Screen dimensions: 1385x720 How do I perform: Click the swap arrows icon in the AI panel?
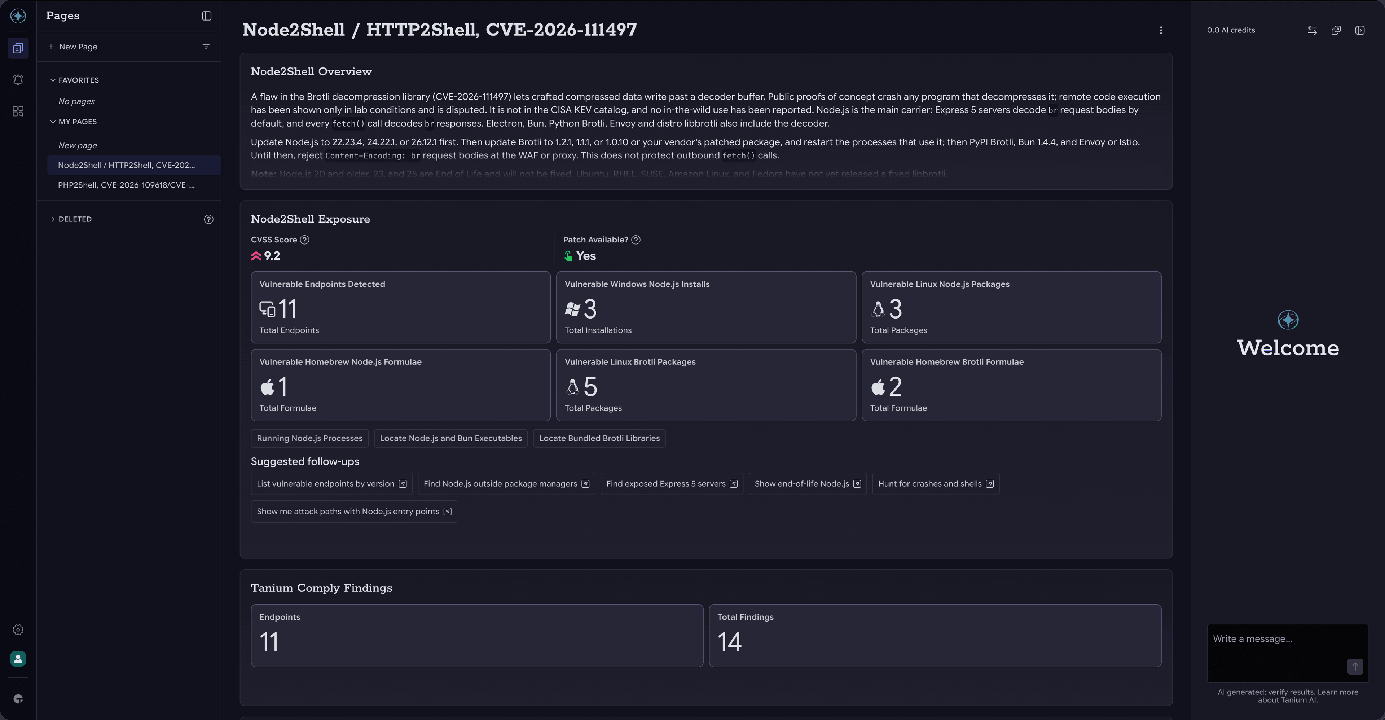(1313, 30)
